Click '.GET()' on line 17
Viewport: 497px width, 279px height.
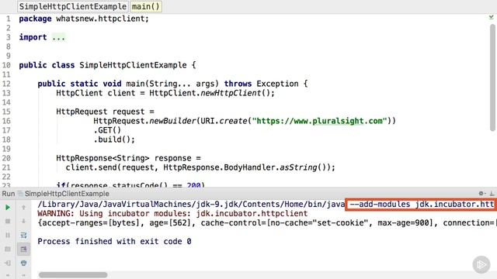(x=107, y=130)
